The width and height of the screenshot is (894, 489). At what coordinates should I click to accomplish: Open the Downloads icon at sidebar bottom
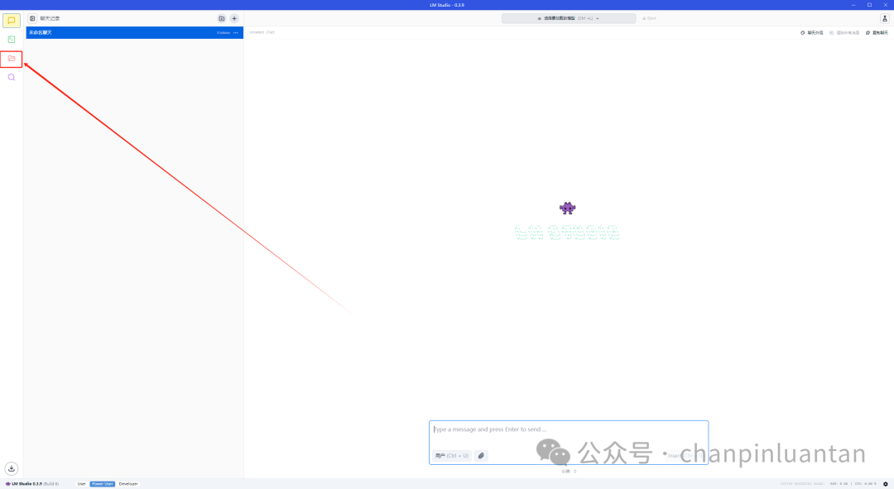click(12, 468)
